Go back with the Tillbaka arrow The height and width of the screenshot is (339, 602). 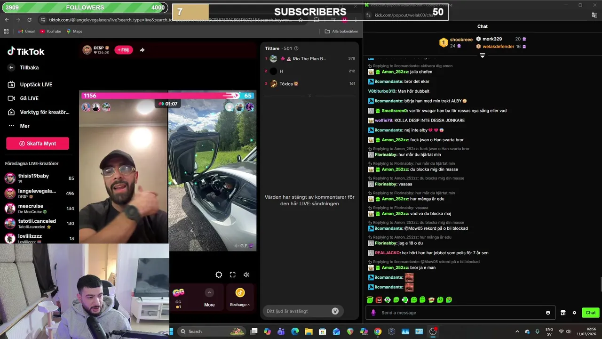click(x=11, y=68)
